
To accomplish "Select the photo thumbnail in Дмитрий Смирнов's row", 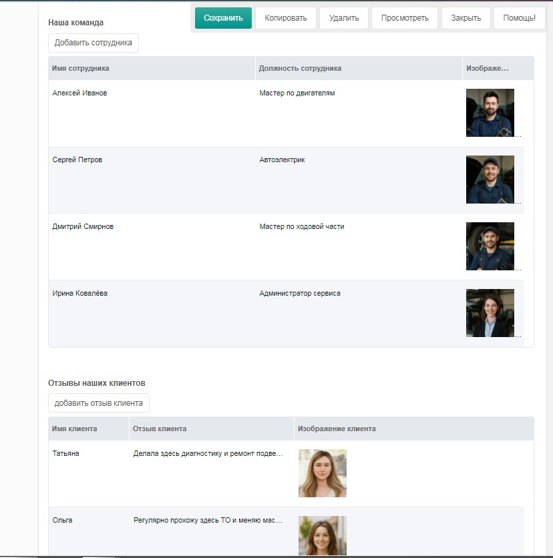I will pyautogui.click(x=490, y=246).
